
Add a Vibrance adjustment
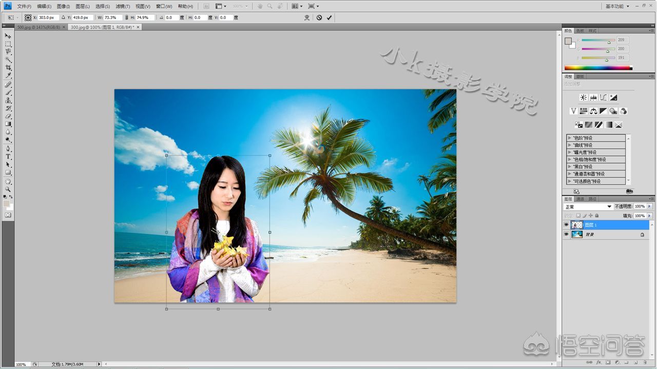pyautogui.click(x=574, y=111)
